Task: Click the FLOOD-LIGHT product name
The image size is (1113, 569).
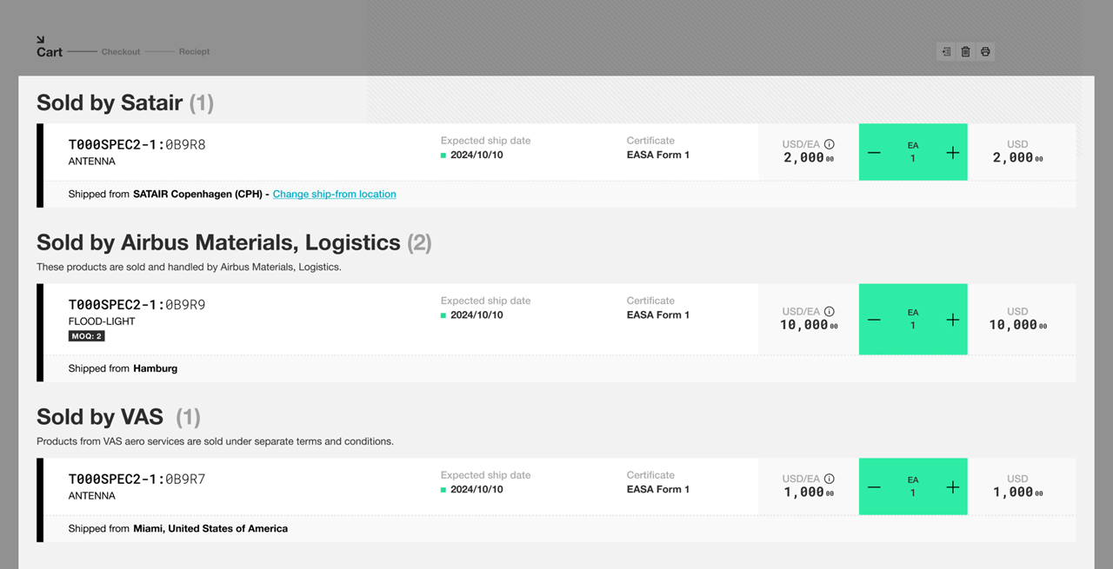Action: 102,321
